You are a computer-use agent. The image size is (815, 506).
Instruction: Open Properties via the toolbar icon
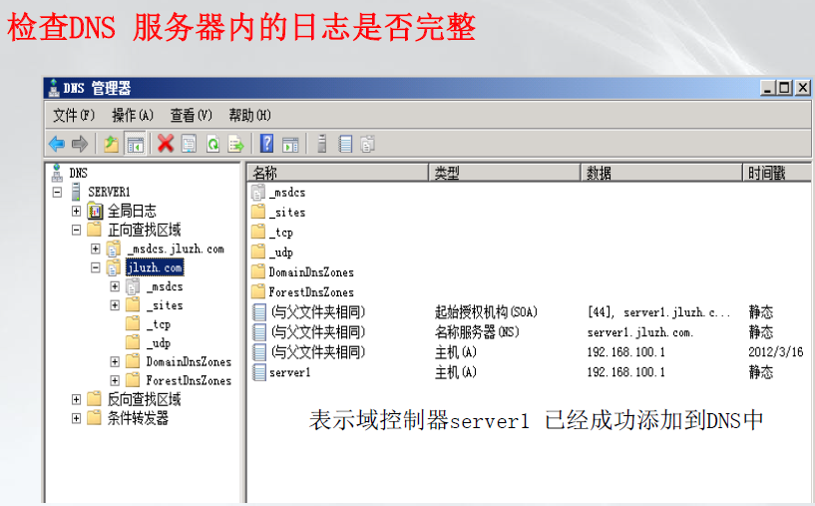click(189, 144)
